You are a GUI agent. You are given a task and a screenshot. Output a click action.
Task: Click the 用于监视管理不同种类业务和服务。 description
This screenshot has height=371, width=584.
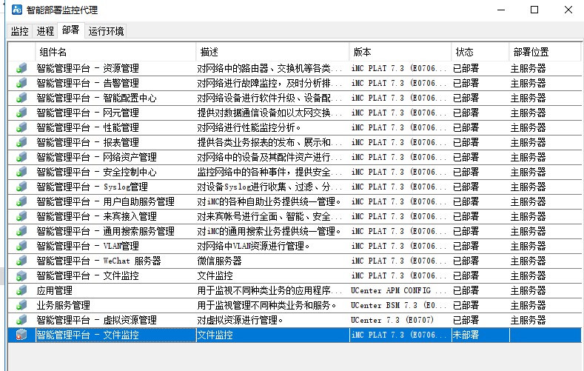[x=267, y=305]
